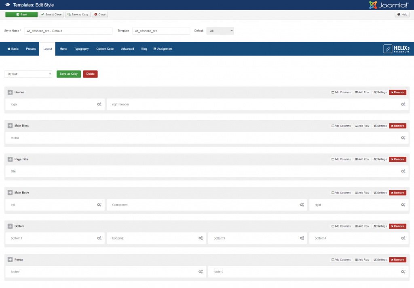Click the Save & Close button
Viewport: 414px width, 288px height.
[x=51, y=14]
